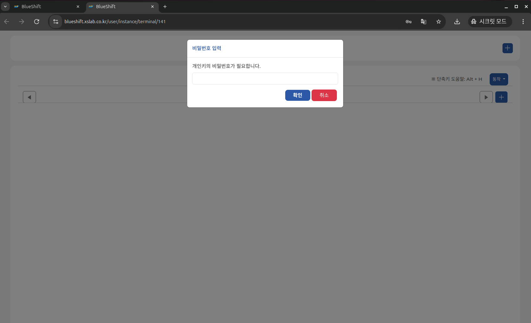Click the translate page icon
The height and width of the screenshot is (323, 531).
click(424, 22)
